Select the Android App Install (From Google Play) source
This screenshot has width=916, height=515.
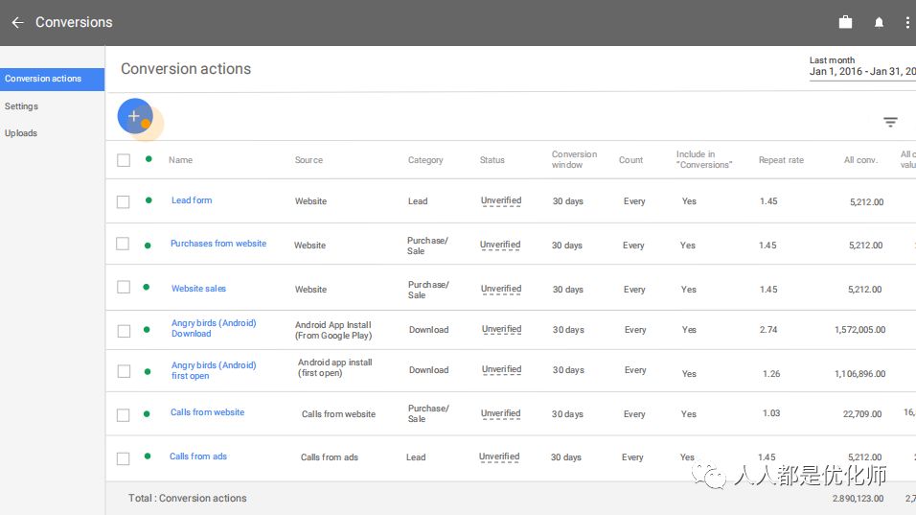click(333, 330)
